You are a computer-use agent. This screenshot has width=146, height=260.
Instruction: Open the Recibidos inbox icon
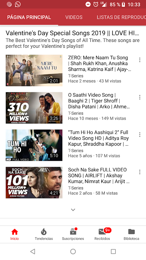coord(102,232)
